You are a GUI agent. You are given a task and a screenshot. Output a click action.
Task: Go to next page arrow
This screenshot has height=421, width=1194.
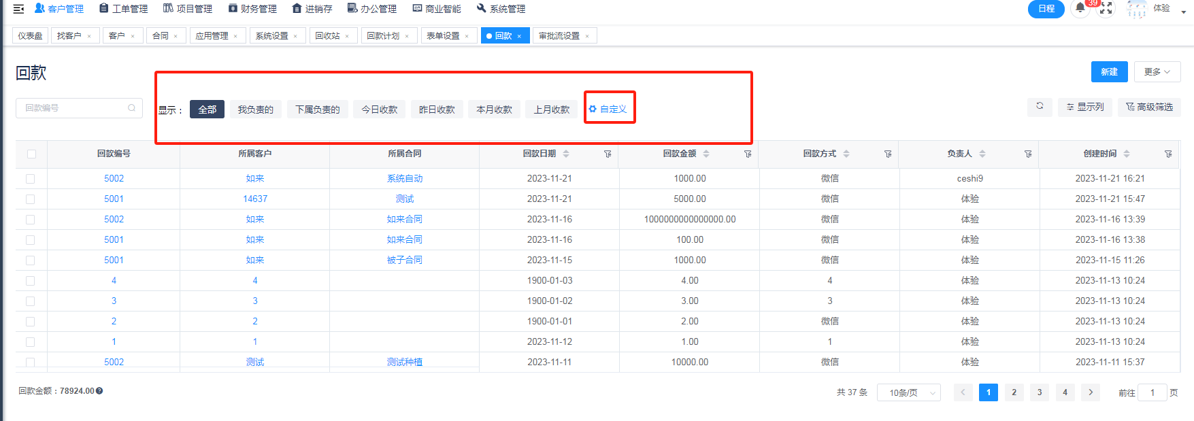click(x=1091, y=392)
